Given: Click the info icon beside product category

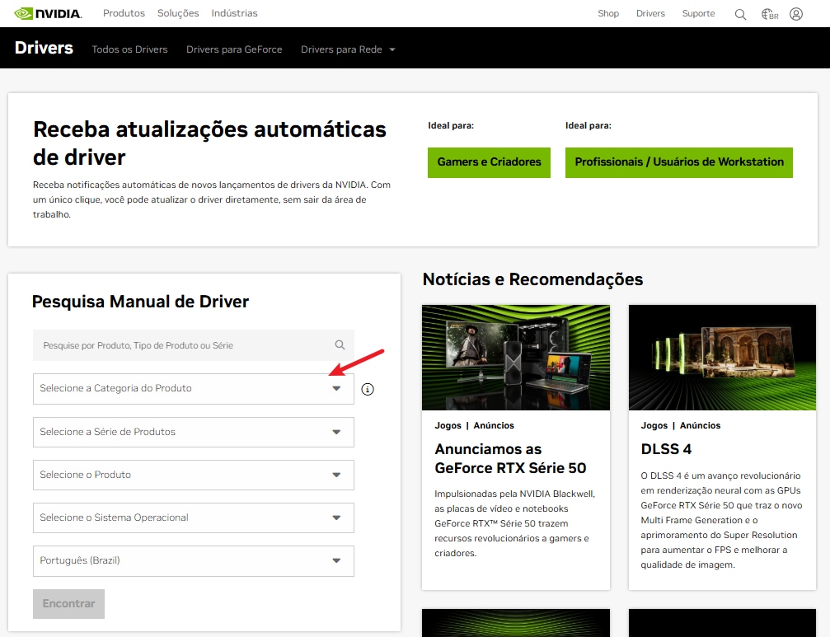Looking at the screenshot, I should click(x=368, y=389).
